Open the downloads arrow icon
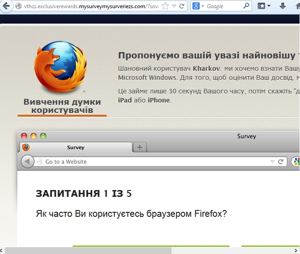300x254 pixels. 282,6
